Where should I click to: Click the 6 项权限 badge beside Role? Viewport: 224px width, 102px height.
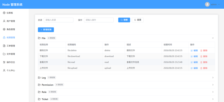[x=52, y=92]
